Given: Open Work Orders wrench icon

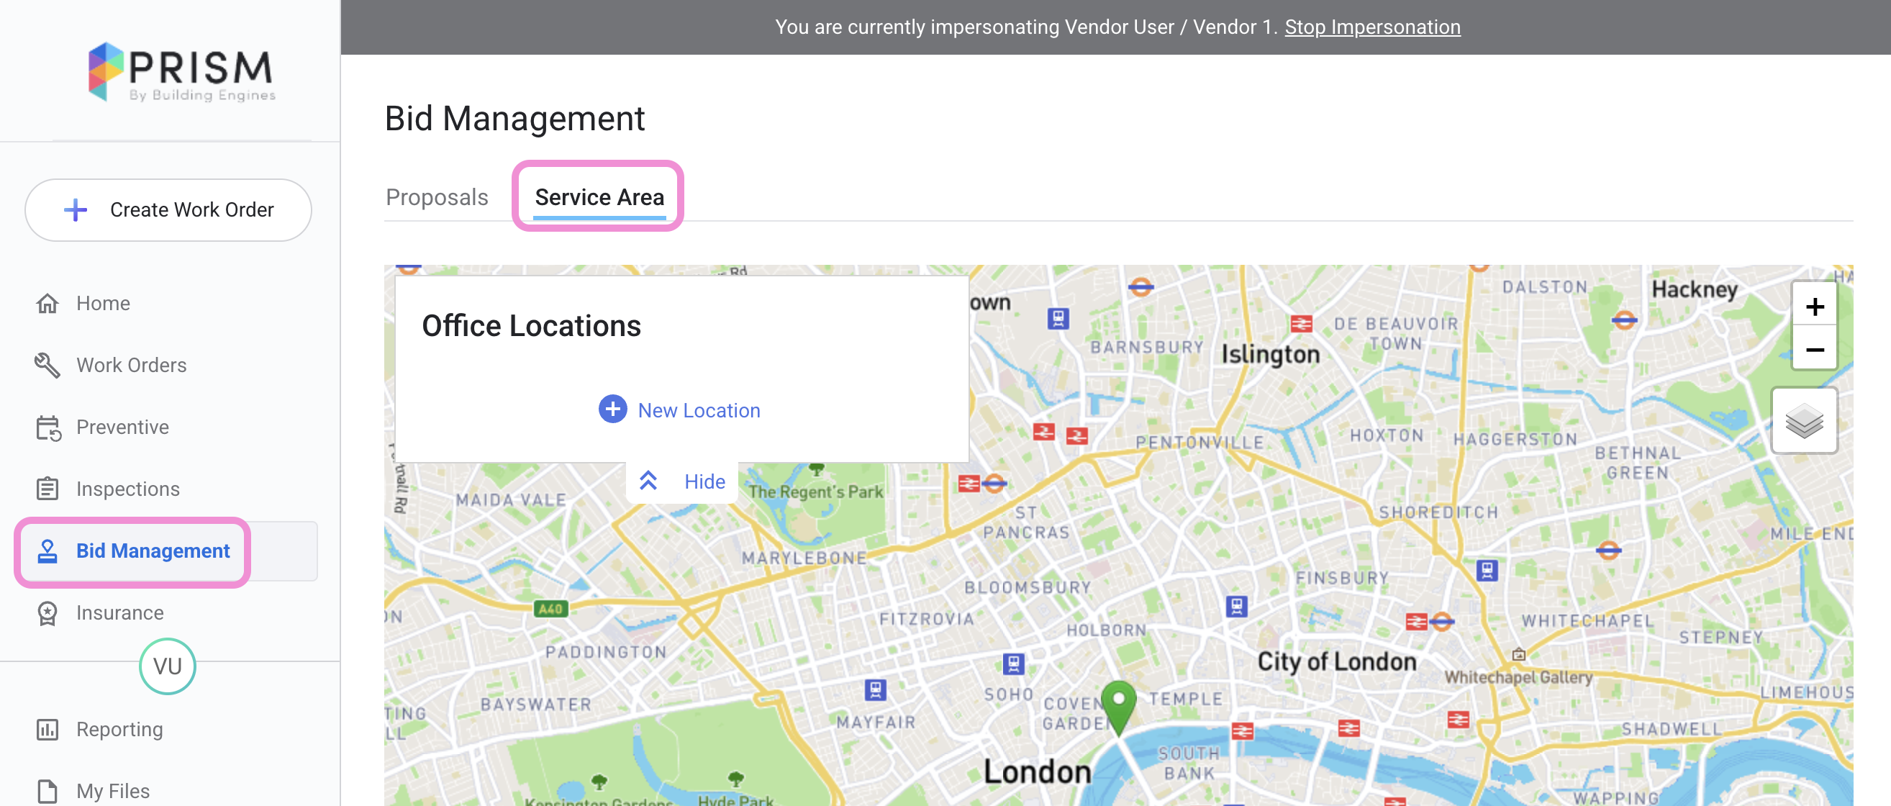Looking at the screenshot, I should (x=47, y=365).
